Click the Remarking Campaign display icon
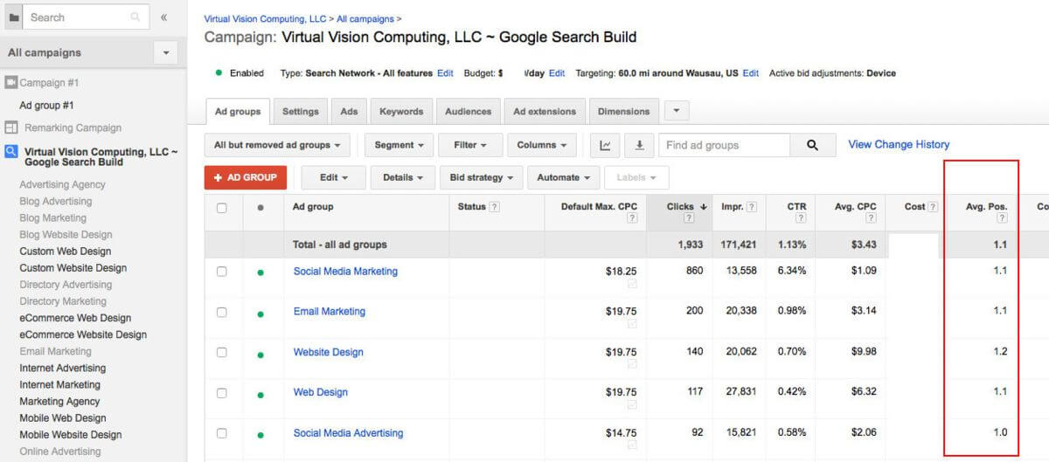 (x=11, y=128)
